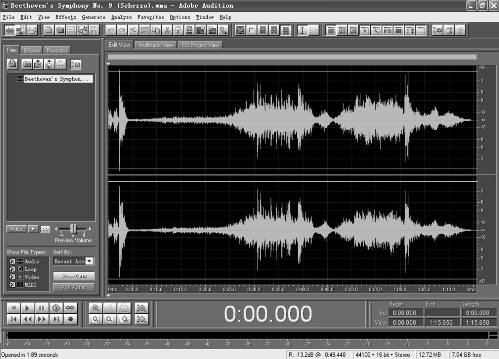Viewport: 499px width, 359px height.
Task: Select the time selection I-beam tool
Action: tap(302, 30)
